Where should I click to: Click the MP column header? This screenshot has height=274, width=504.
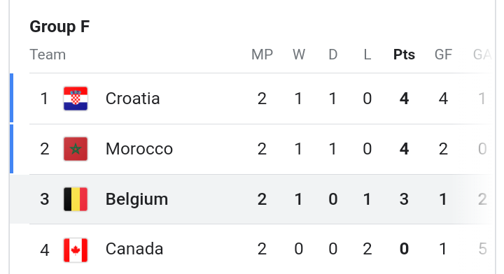coord(262,55)
